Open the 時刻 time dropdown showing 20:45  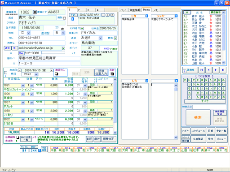tap(36, 74)
